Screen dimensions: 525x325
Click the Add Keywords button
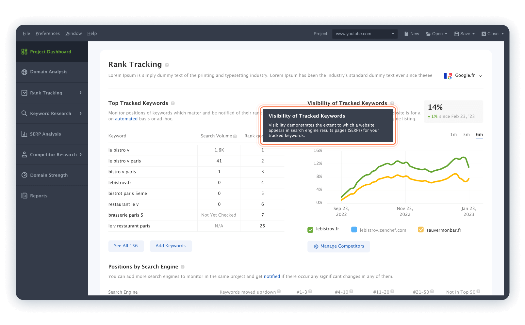tap(171, 246)
